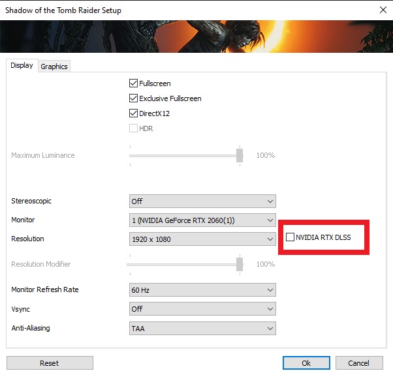The image size is (393, 371).
Task: Click the greyed-out HDR checkbox
Action: [133, 128]
